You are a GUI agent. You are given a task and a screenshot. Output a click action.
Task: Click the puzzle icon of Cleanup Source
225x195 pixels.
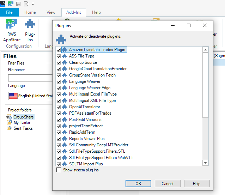pos(65,62)
